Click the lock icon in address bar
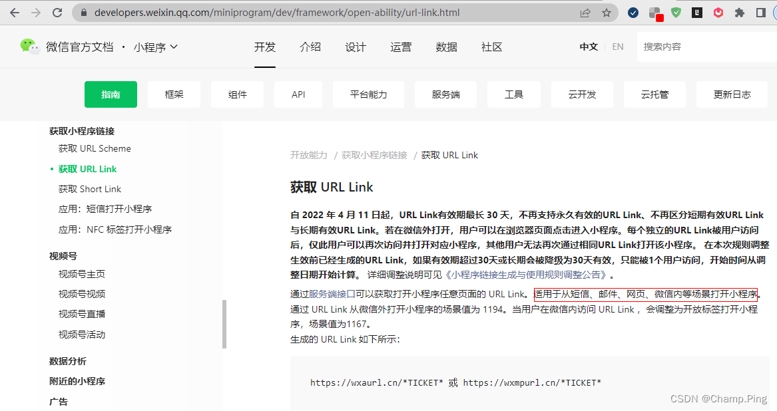This screenshot has width=777, height=411. click(x=83, y=13)
